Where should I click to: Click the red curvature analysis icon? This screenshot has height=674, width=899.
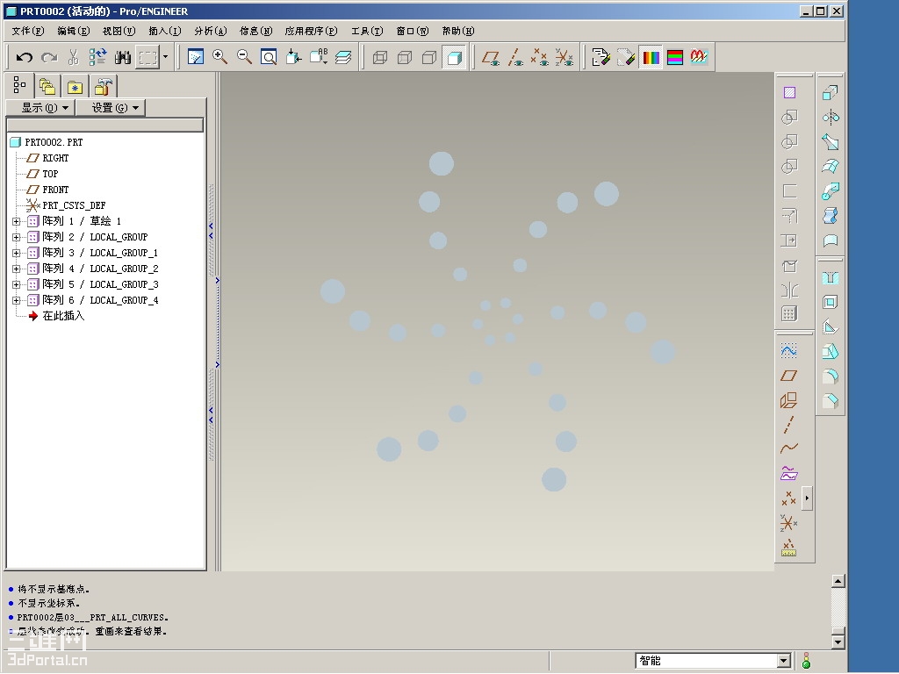[x=700, y=57]
